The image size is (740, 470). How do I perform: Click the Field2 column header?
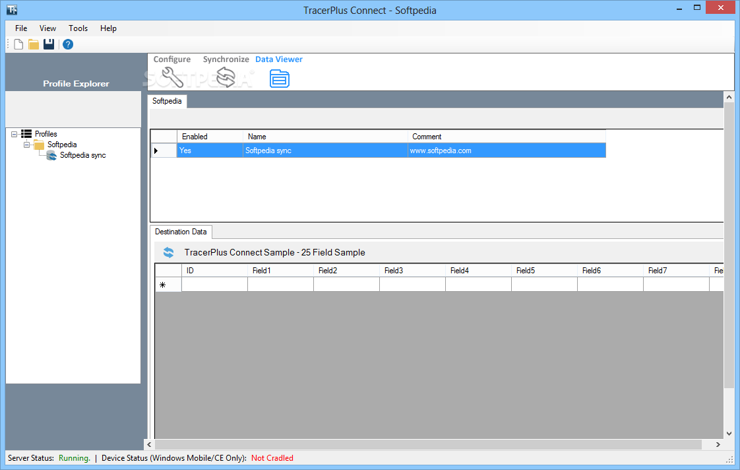(x=346, y=271)
